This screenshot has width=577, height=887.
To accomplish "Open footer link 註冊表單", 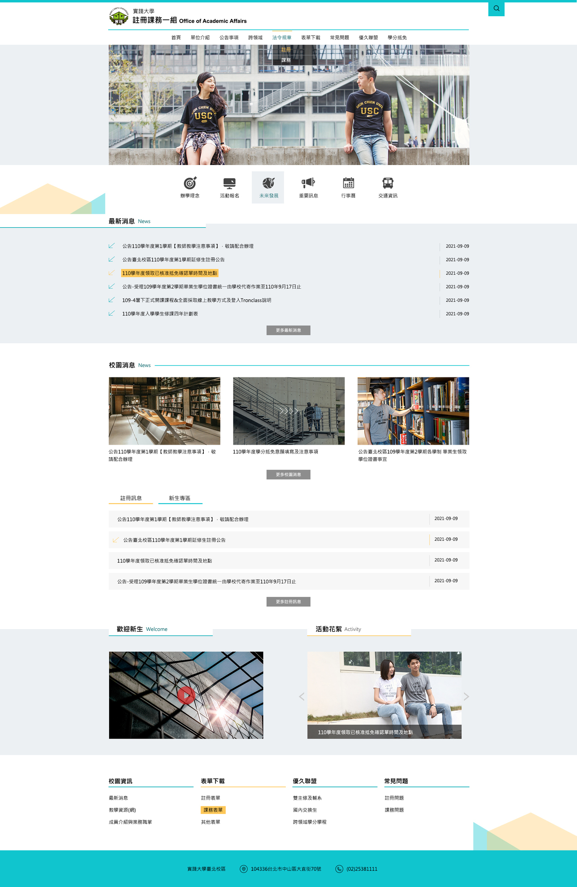I will pos(211,798).
